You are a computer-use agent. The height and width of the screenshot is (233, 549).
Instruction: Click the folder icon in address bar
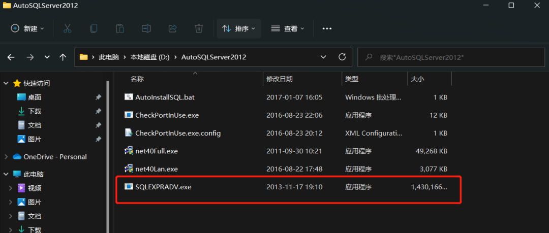(83, 57)
